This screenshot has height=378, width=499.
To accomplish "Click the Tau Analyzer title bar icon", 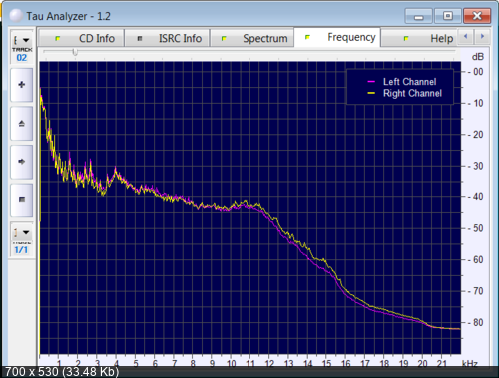I will (x=16, y=16).
